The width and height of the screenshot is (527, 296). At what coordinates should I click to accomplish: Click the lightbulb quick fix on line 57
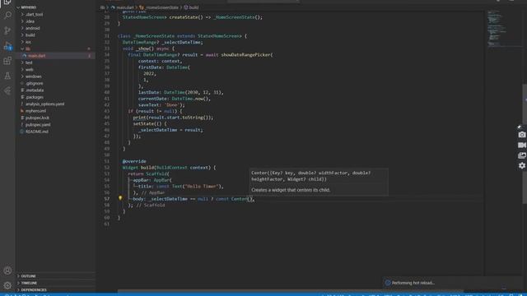(x=120, y=198)
